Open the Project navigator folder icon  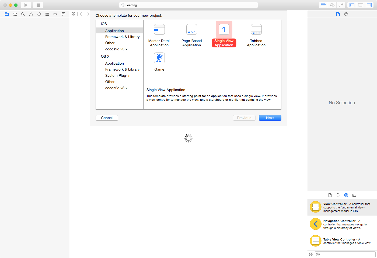point(7,14)
